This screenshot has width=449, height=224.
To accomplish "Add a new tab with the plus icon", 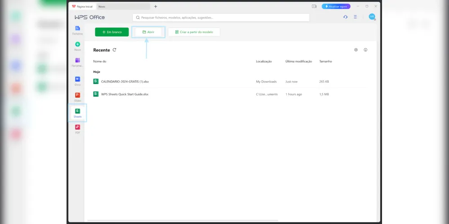I will (156, 6).
